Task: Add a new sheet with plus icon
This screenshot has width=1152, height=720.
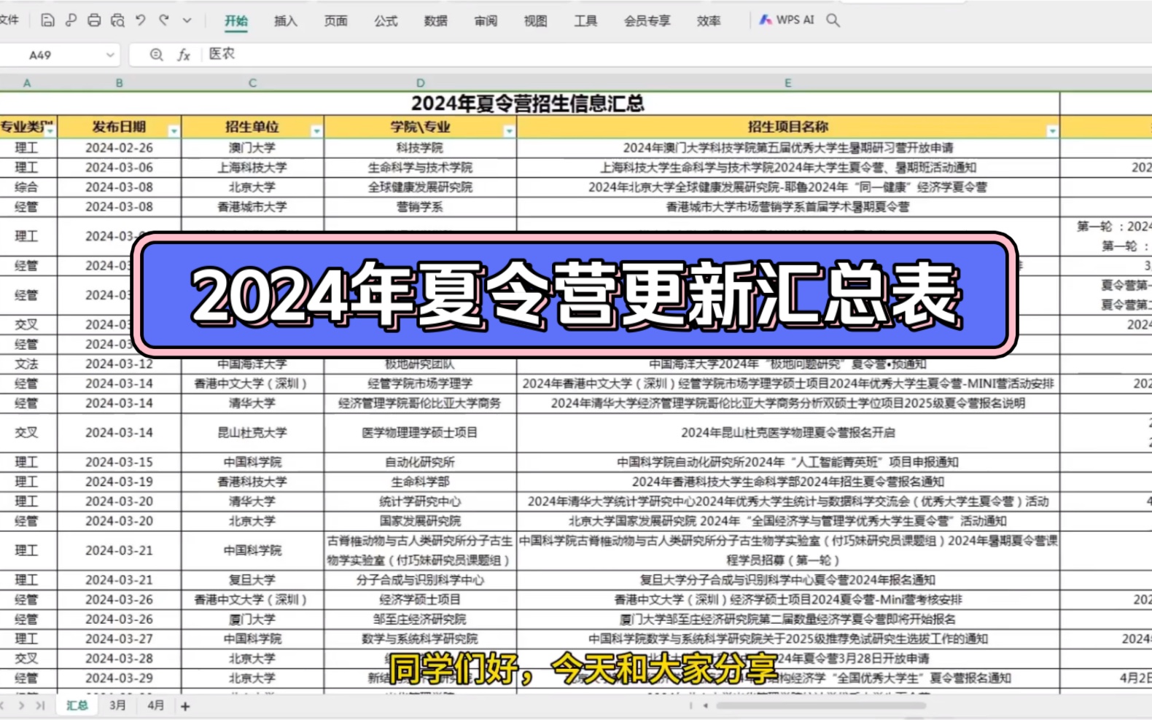Action: coord(185,706)
